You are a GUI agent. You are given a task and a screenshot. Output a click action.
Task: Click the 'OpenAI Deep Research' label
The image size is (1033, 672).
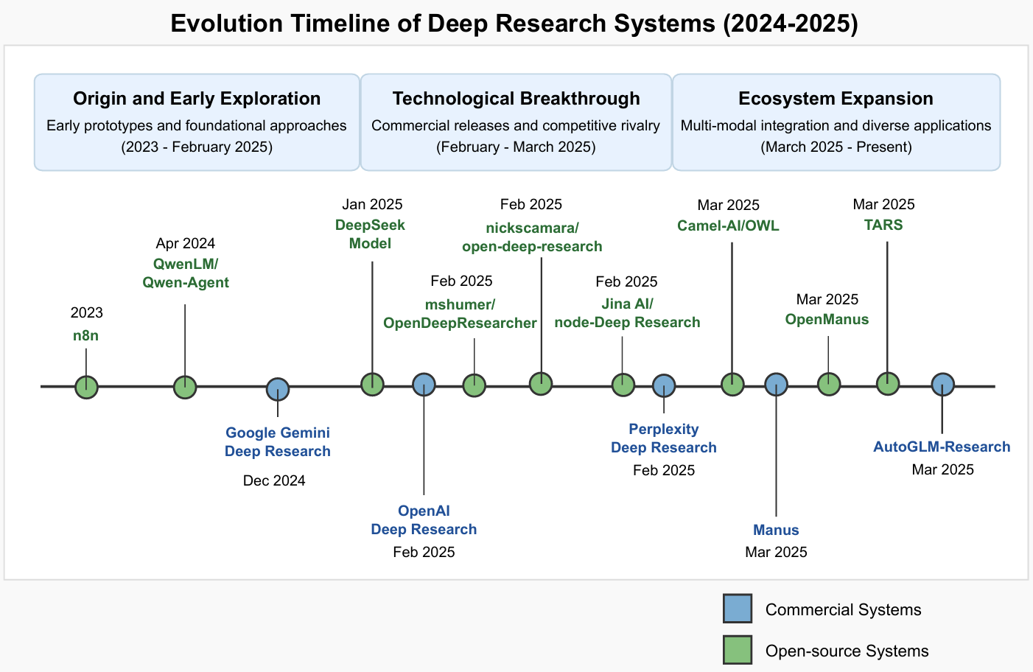coord(424,520)
